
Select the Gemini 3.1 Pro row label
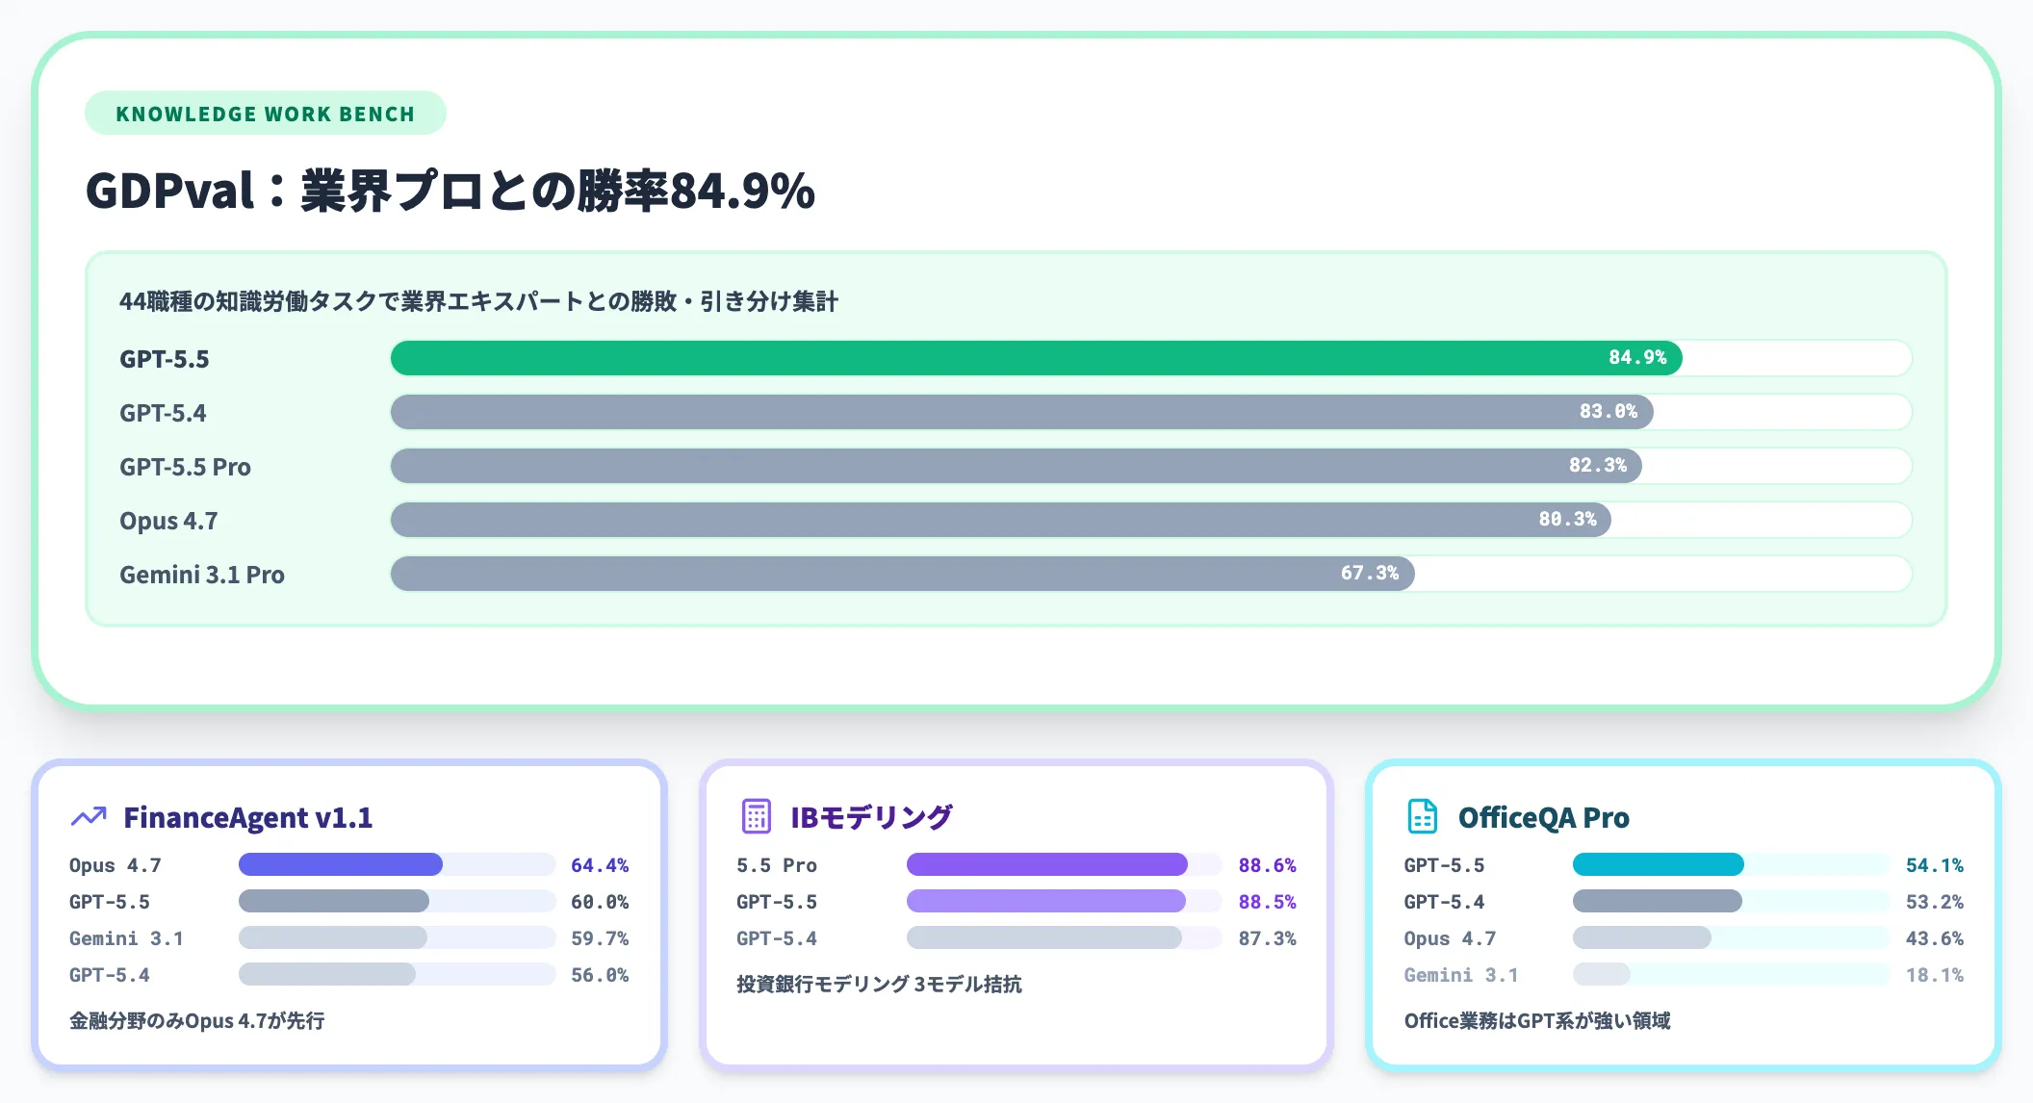(x=201, y=574)
